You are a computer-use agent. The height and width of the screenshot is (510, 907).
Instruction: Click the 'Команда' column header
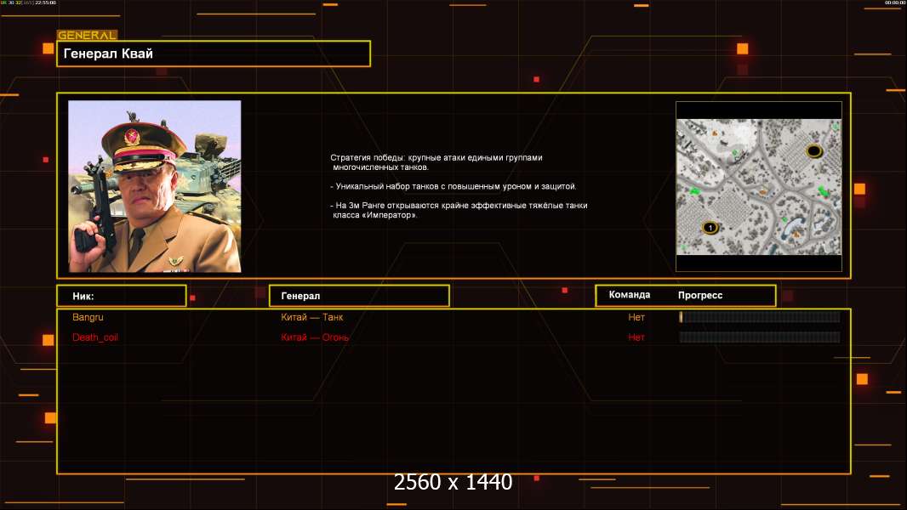[630, 295]
